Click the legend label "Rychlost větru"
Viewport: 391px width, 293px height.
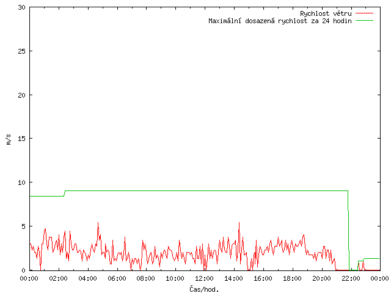coord(326,13)
